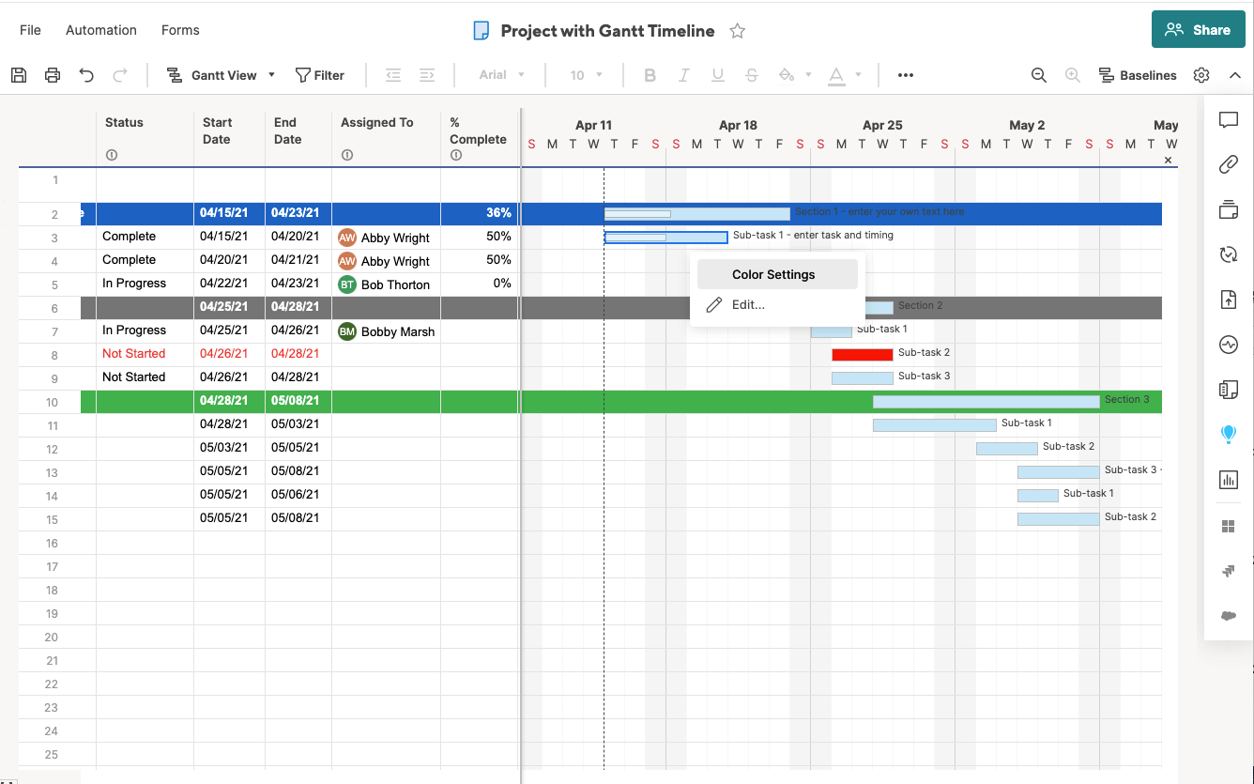Click the Assigned To column info icon
Screen dimensions: 1254x784
click(347, 155)
